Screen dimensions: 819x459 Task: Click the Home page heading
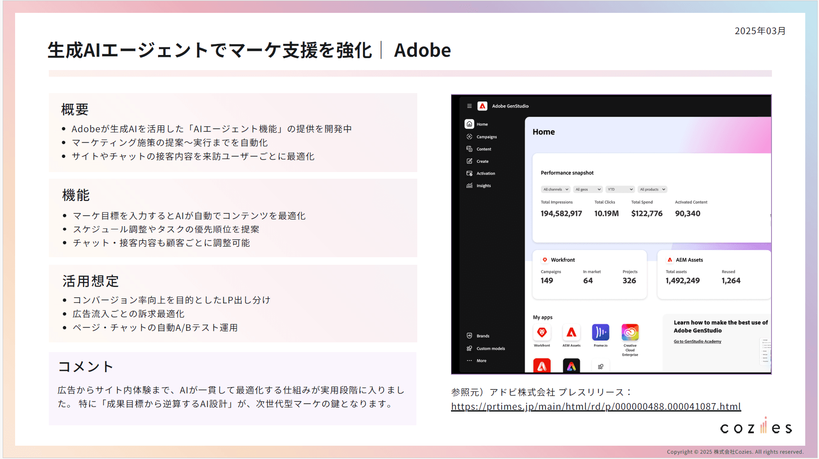[x=544, y=132]
